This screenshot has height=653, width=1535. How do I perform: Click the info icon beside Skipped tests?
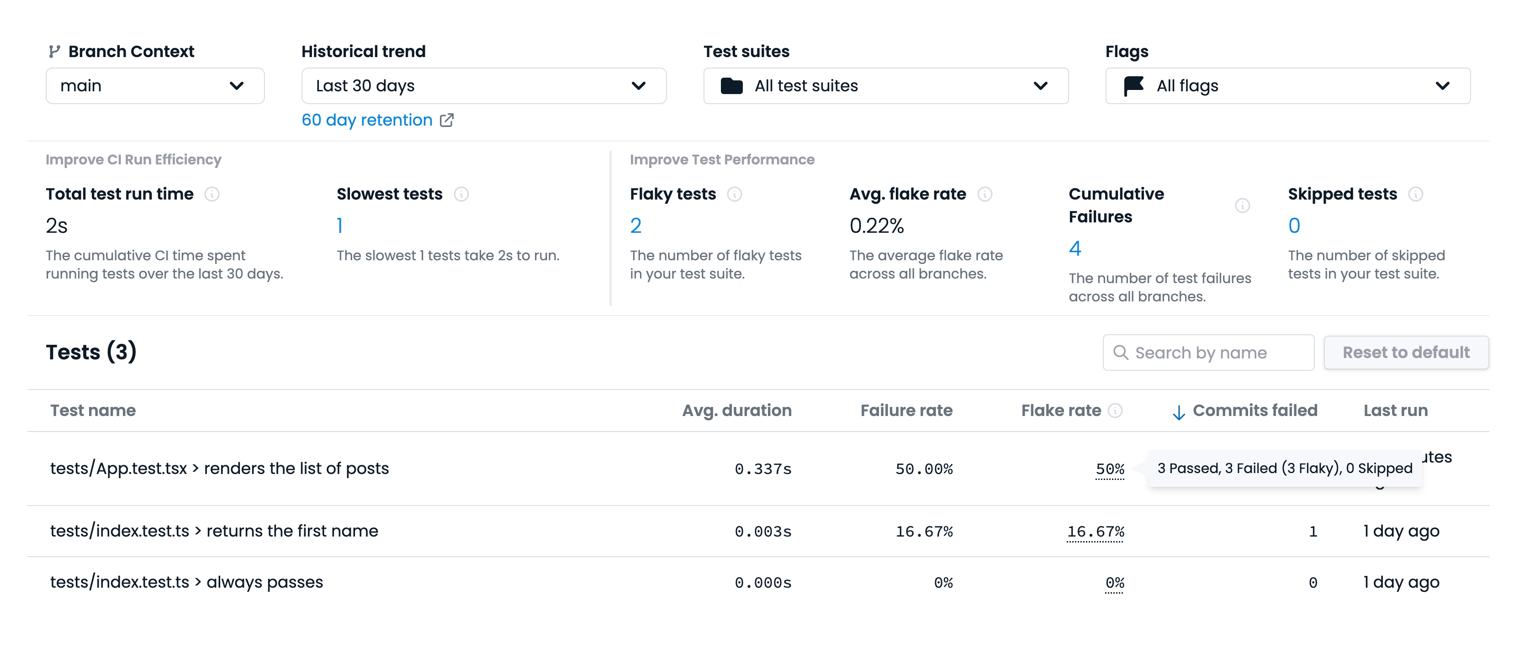point(1415,194)
